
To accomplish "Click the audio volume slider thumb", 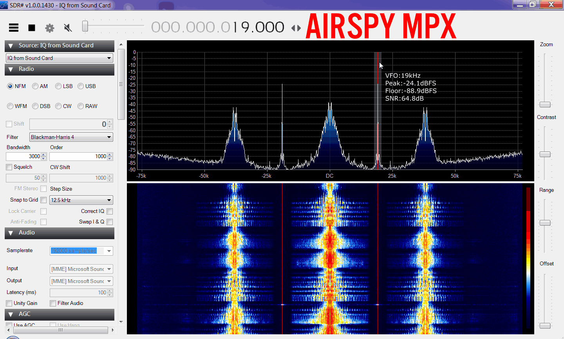I will [85, 27].
